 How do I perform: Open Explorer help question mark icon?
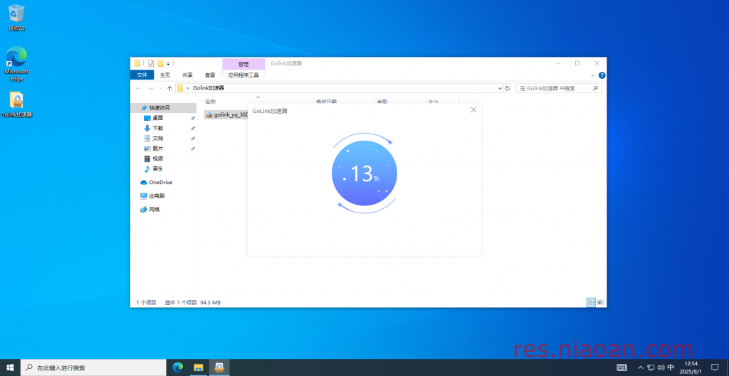point(602,75)
